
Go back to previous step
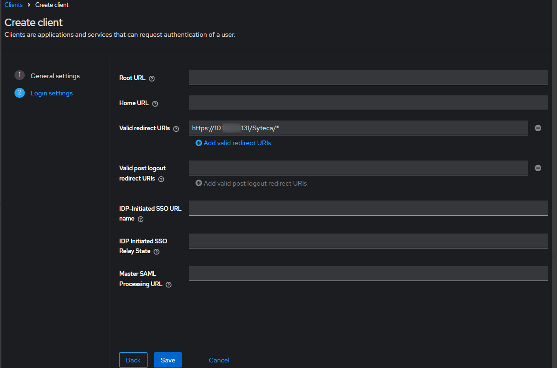coord(133,360)
